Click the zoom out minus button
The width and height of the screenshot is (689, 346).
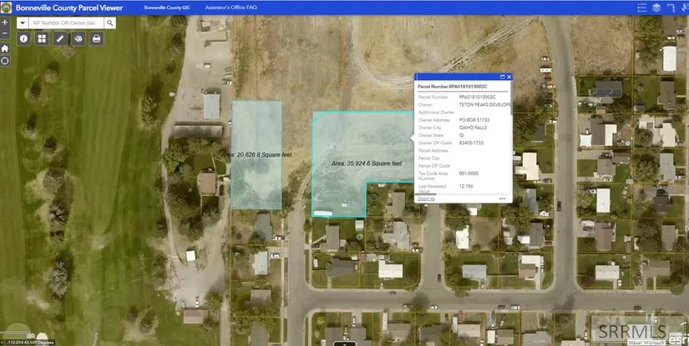5,33
